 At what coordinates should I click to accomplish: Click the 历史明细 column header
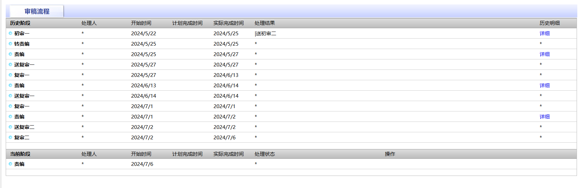549,23
